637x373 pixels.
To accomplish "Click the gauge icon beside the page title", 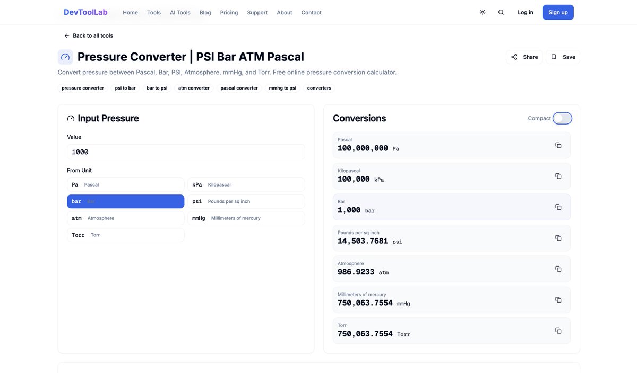I will [x=65, y=57].
